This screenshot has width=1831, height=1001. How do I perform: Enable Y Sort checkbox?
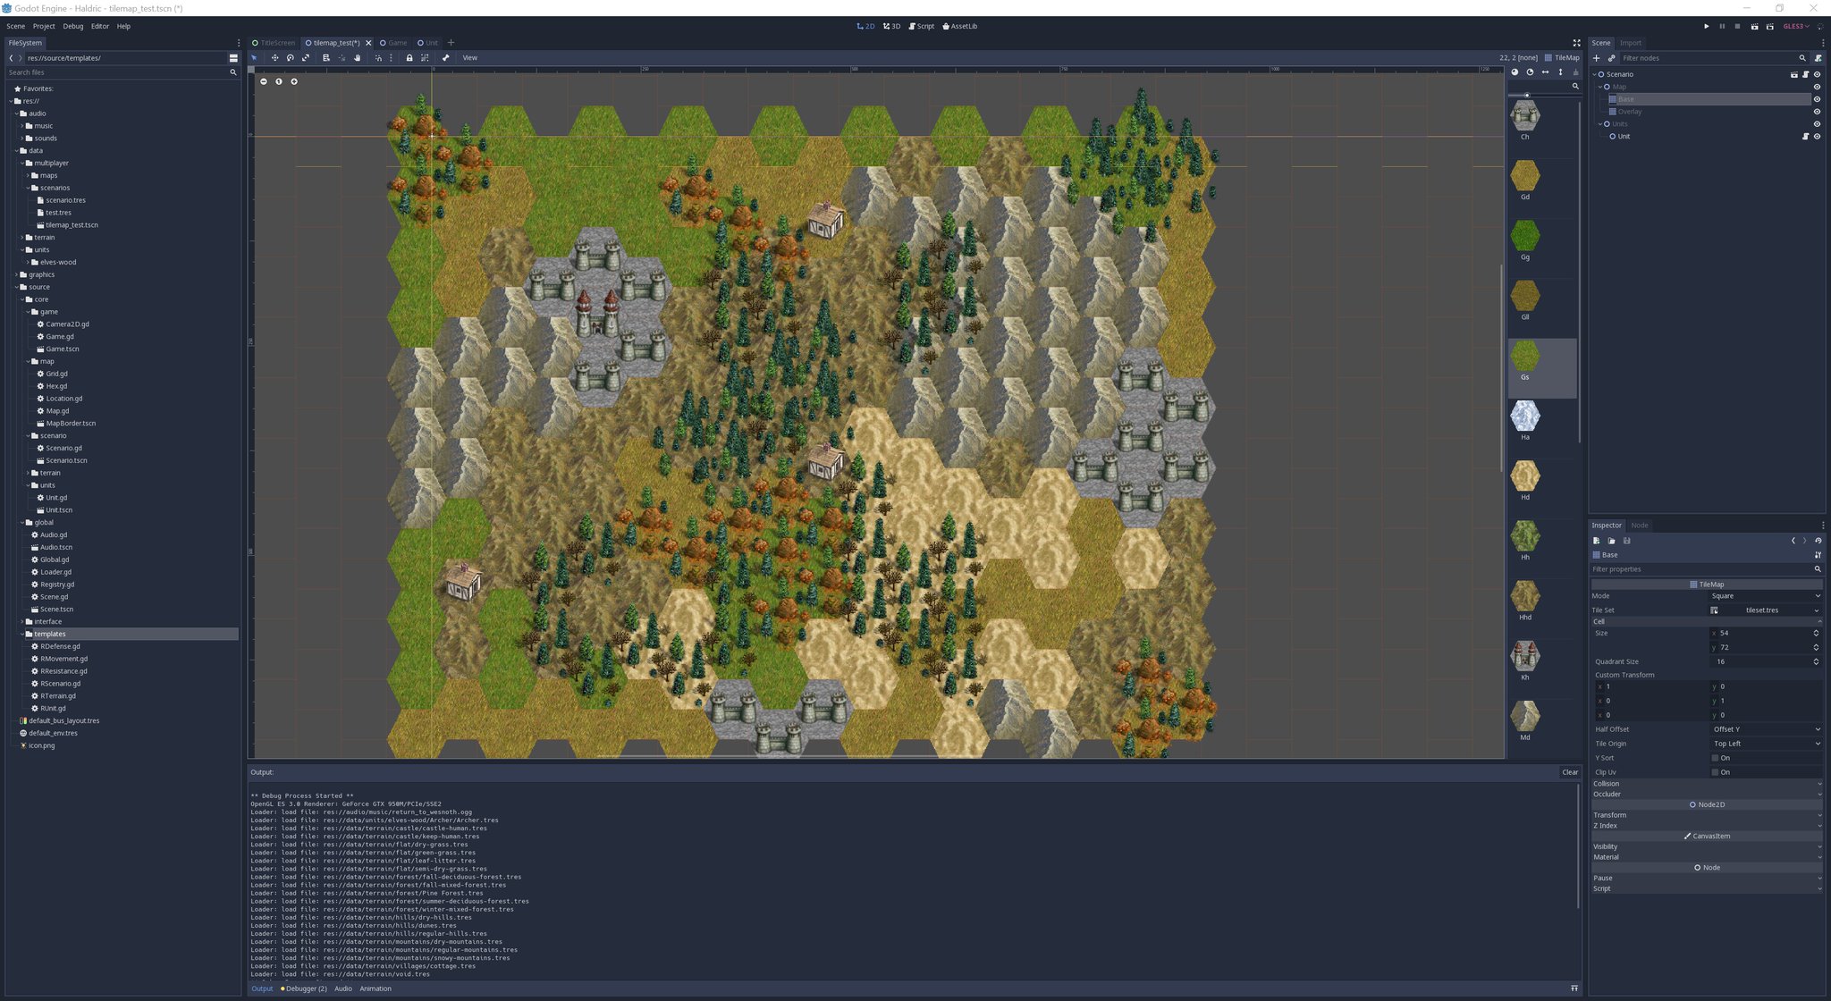coord(1715,758)
